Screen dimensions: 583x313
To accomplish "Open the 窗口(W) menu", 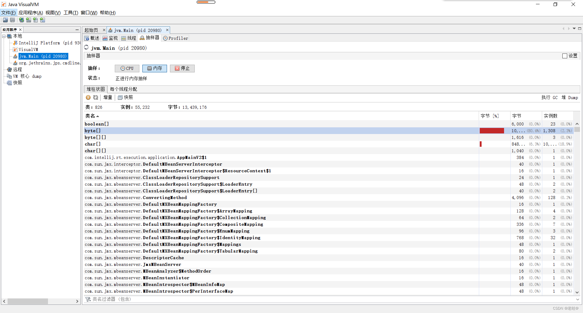I will point(89,13).
